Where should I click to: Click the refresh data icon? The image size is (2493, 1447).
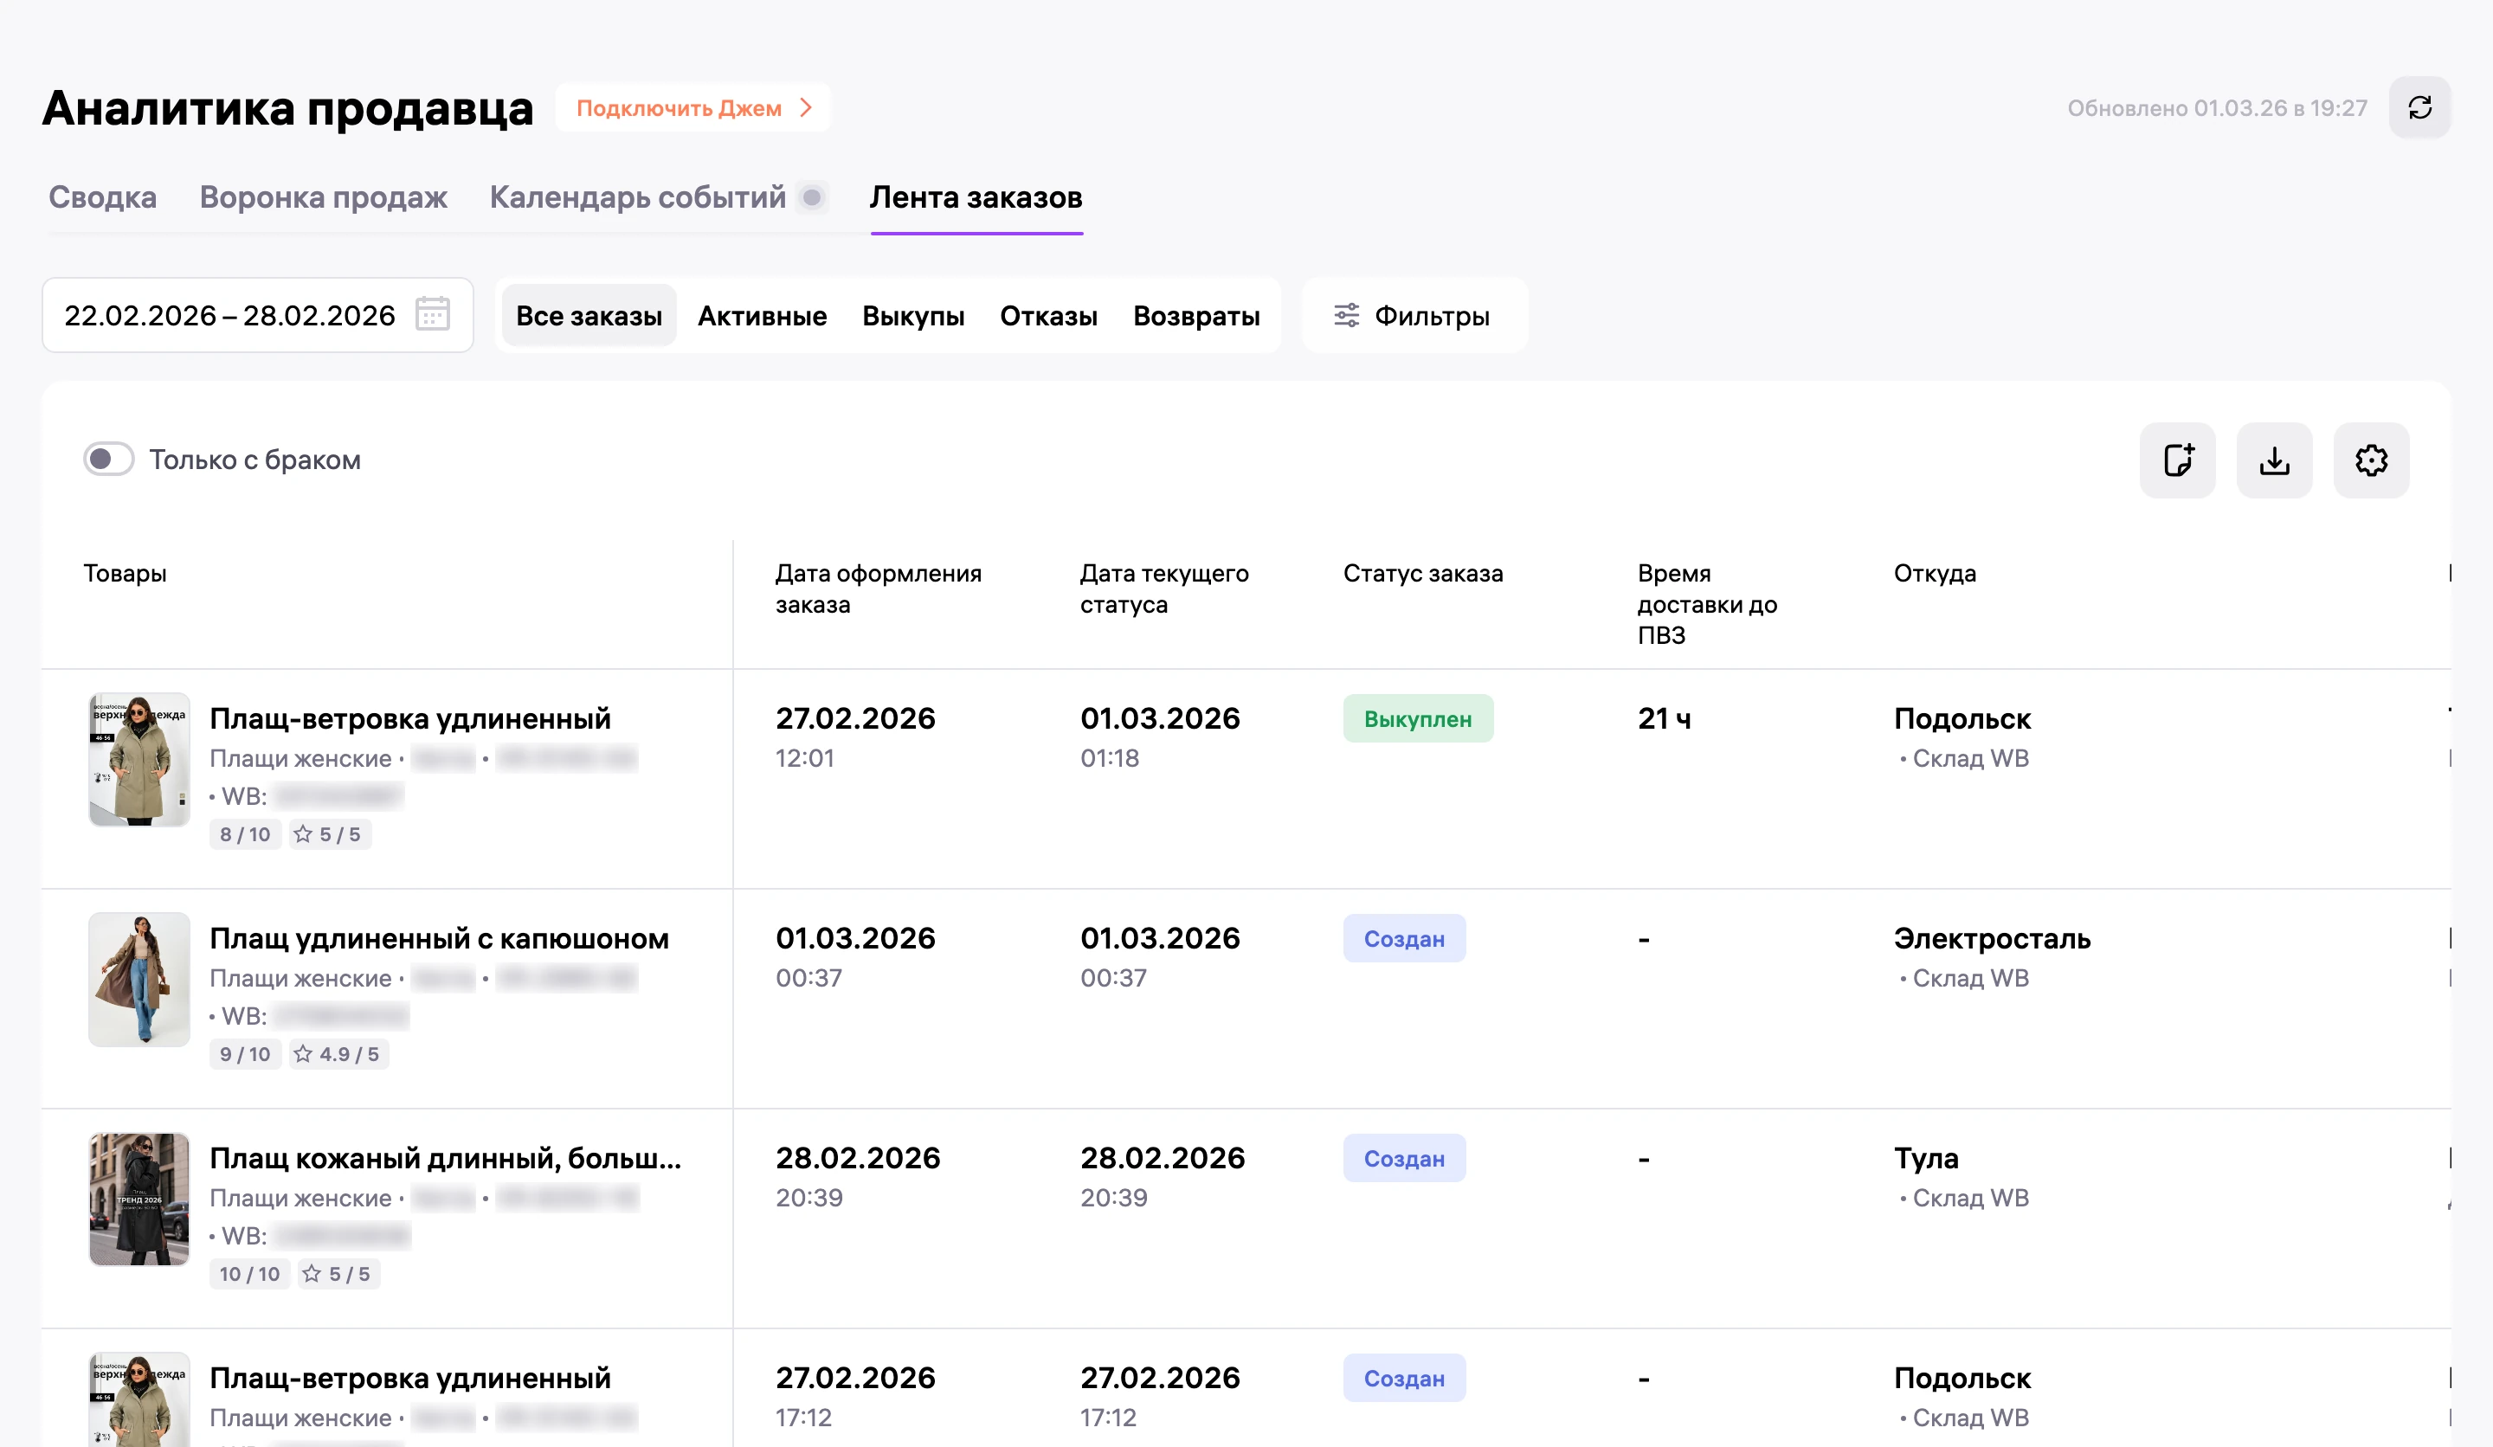point(2419,108)
